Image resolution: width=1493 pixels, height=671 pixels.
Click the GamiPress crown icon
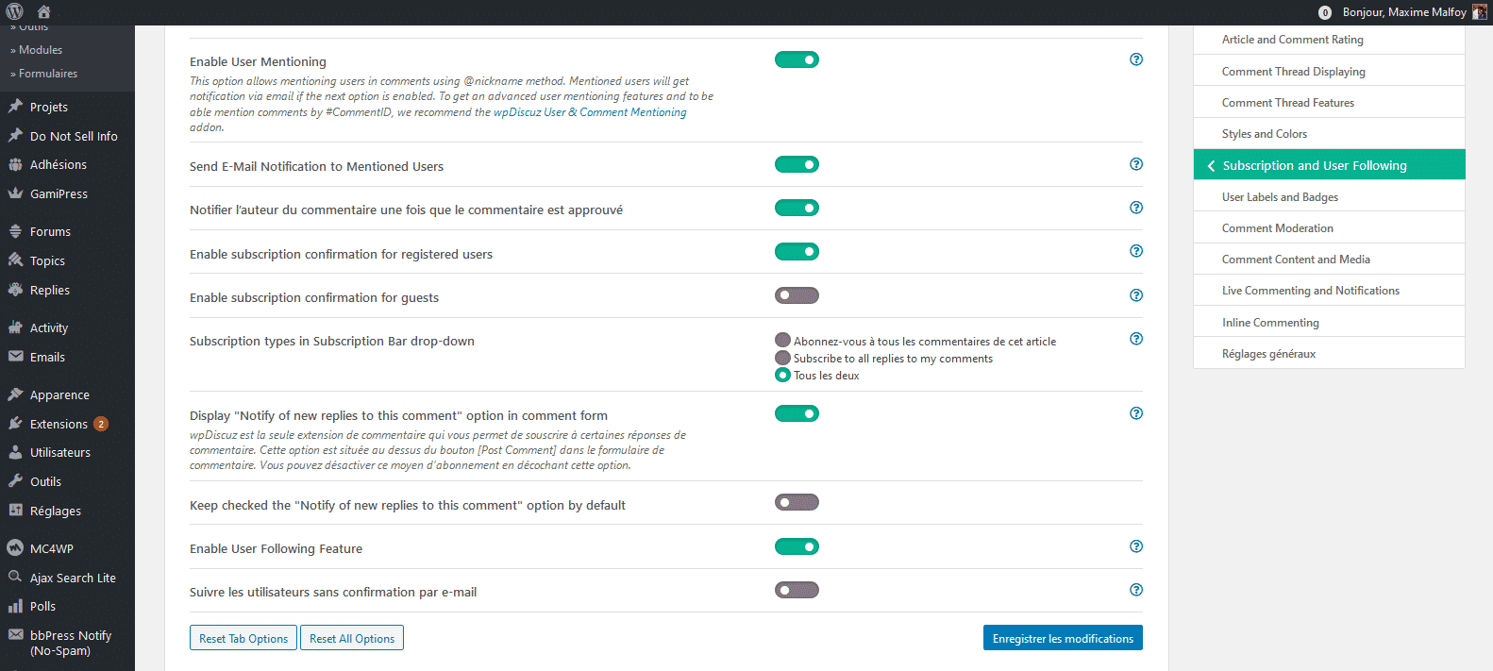pyautogui.click(x=15, y=193)
